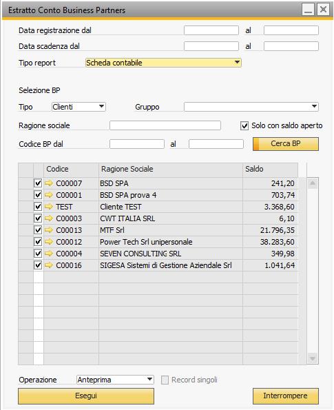This screenshot has width=334, height=410.
Task: Open link arrow next to TEST code
Action: point(49,207)
